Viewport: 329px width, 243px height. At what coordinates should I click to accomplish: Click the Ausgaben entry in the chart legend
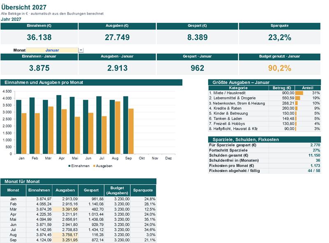[103, 166]
